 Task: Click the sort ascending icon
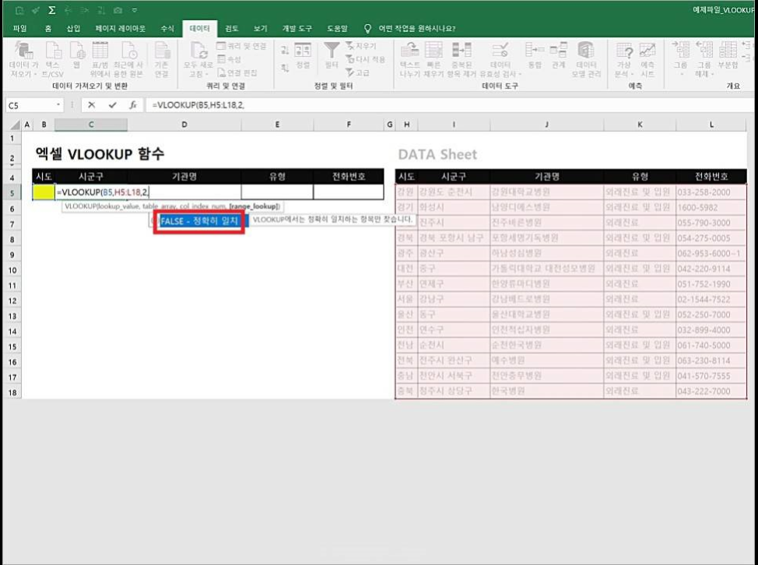click(285, 51)
